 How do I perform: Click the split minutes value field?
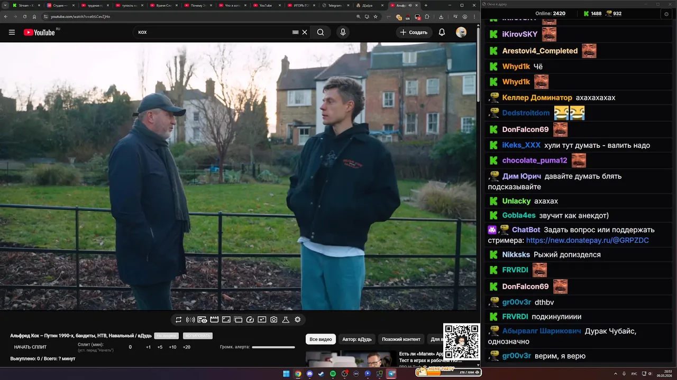click(130, 347)
